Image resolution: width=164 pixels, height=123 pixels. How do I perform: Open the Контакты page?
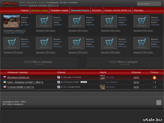coord(97,10)
